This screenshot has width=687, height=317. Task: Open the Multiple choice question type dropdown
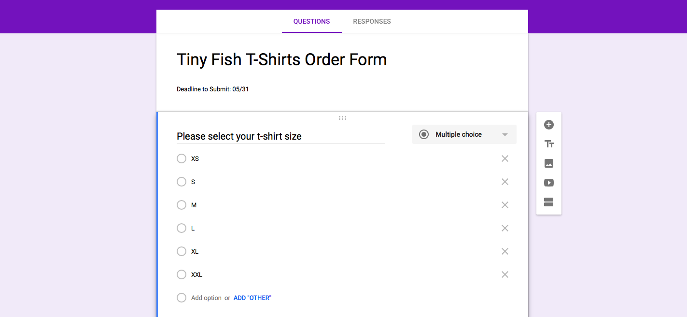[x=464, y=134]
